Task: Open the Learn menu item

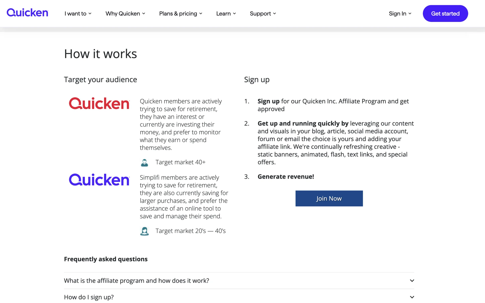Action: tap(224, 14)
